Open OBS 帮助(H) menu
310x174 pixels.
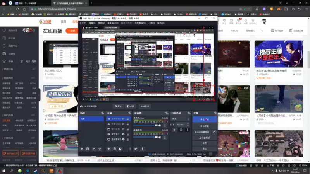[161, 23]
